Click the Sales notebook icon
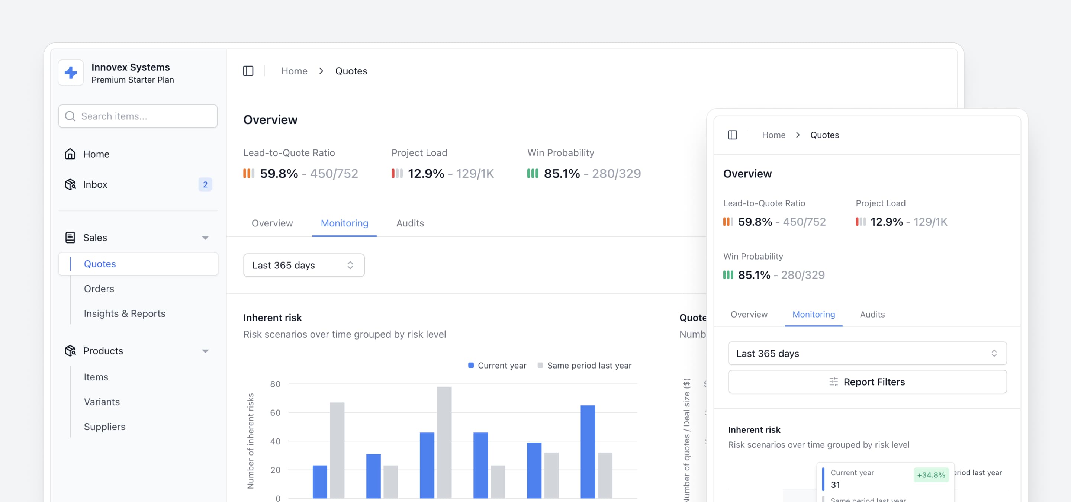The height and width of the screenshot is (502, 1071). click(x=70, y=237)
